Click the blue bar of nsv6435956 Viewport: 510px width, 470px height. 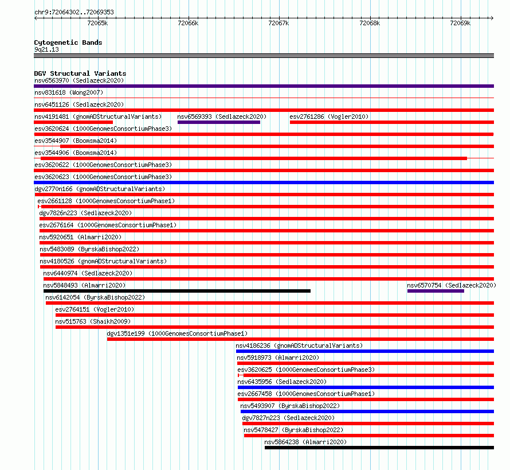(366, 387)
